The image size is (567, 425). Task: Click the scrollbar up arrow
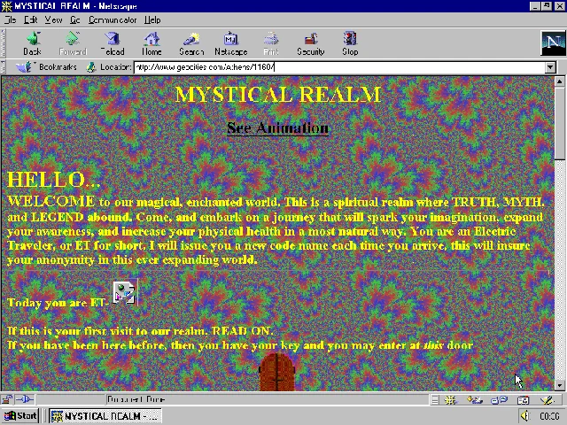click(x=560, y=81)
